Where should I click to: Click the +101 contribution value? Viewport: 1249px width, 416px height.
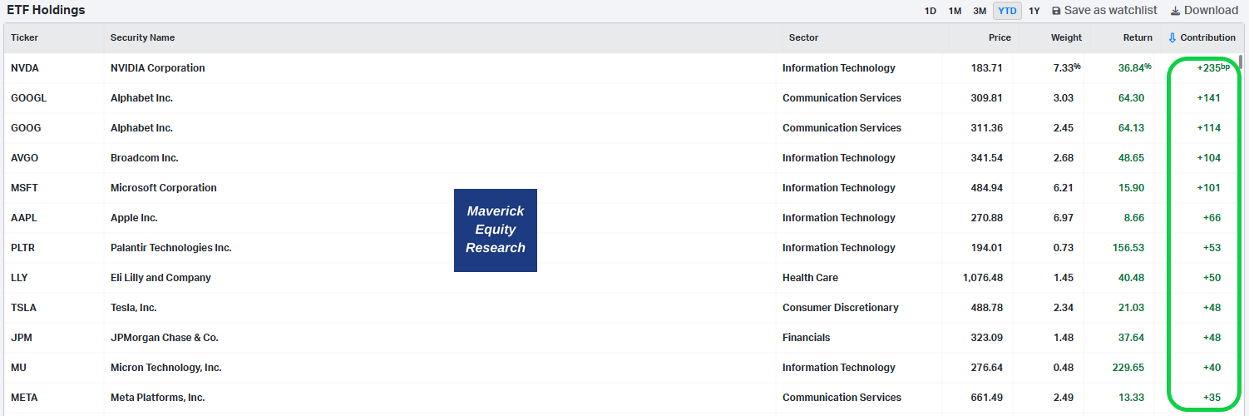click(1209, 188)
